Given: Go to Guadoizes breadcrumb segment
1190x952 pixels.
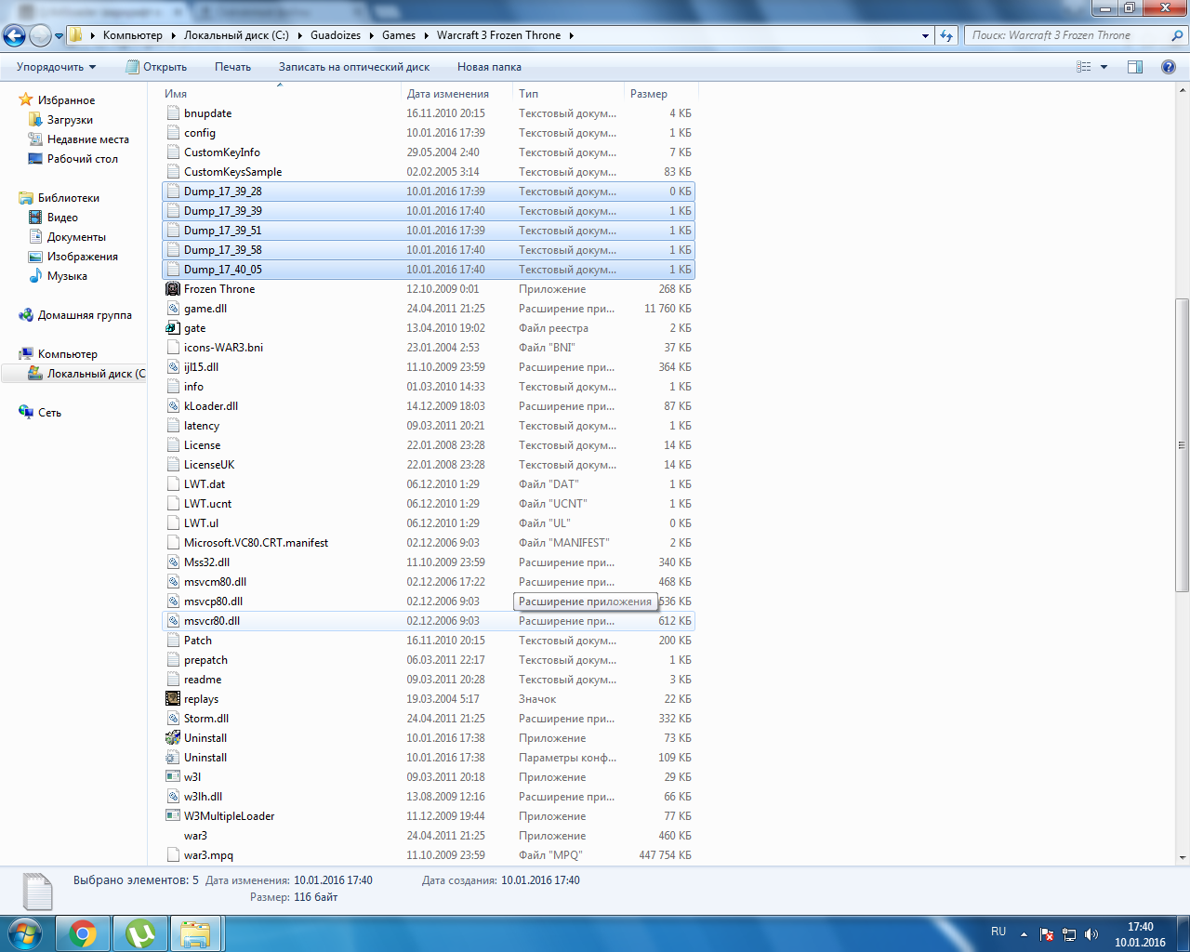Looking at the screenshot, I should click(336, 35).
